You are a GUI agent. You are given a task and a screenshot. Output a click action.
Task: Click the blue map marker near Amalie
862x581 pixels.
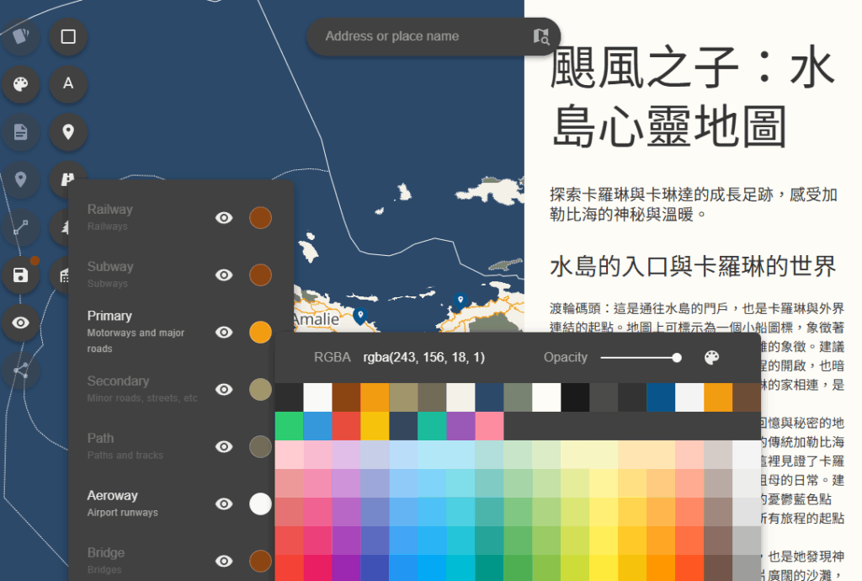(360, 316)
